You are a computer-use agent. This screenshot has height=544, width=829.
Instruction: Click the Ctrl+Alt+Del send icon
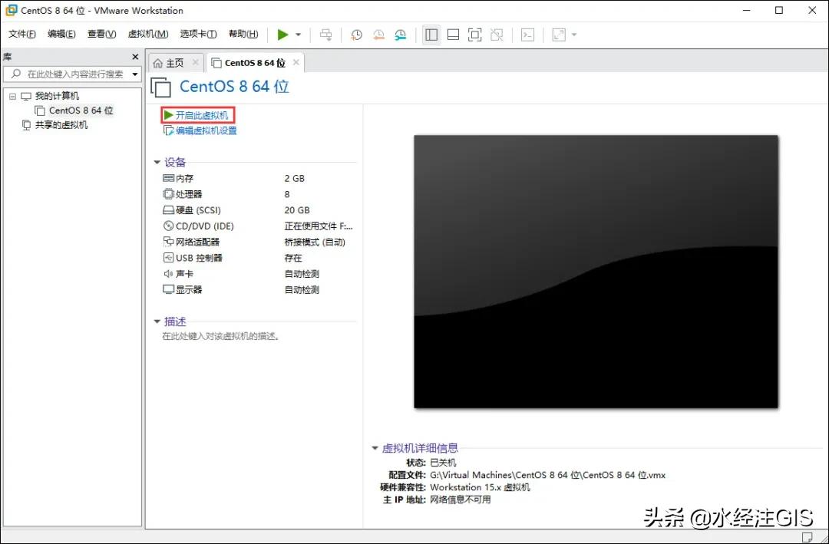(325, 35)
